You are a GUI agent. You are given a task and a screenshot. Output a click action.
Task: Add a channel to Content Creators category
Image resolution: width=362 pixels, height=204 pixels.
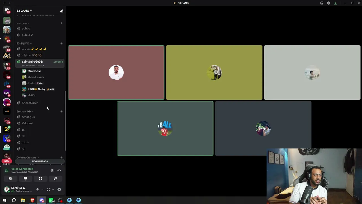[61, 158]
